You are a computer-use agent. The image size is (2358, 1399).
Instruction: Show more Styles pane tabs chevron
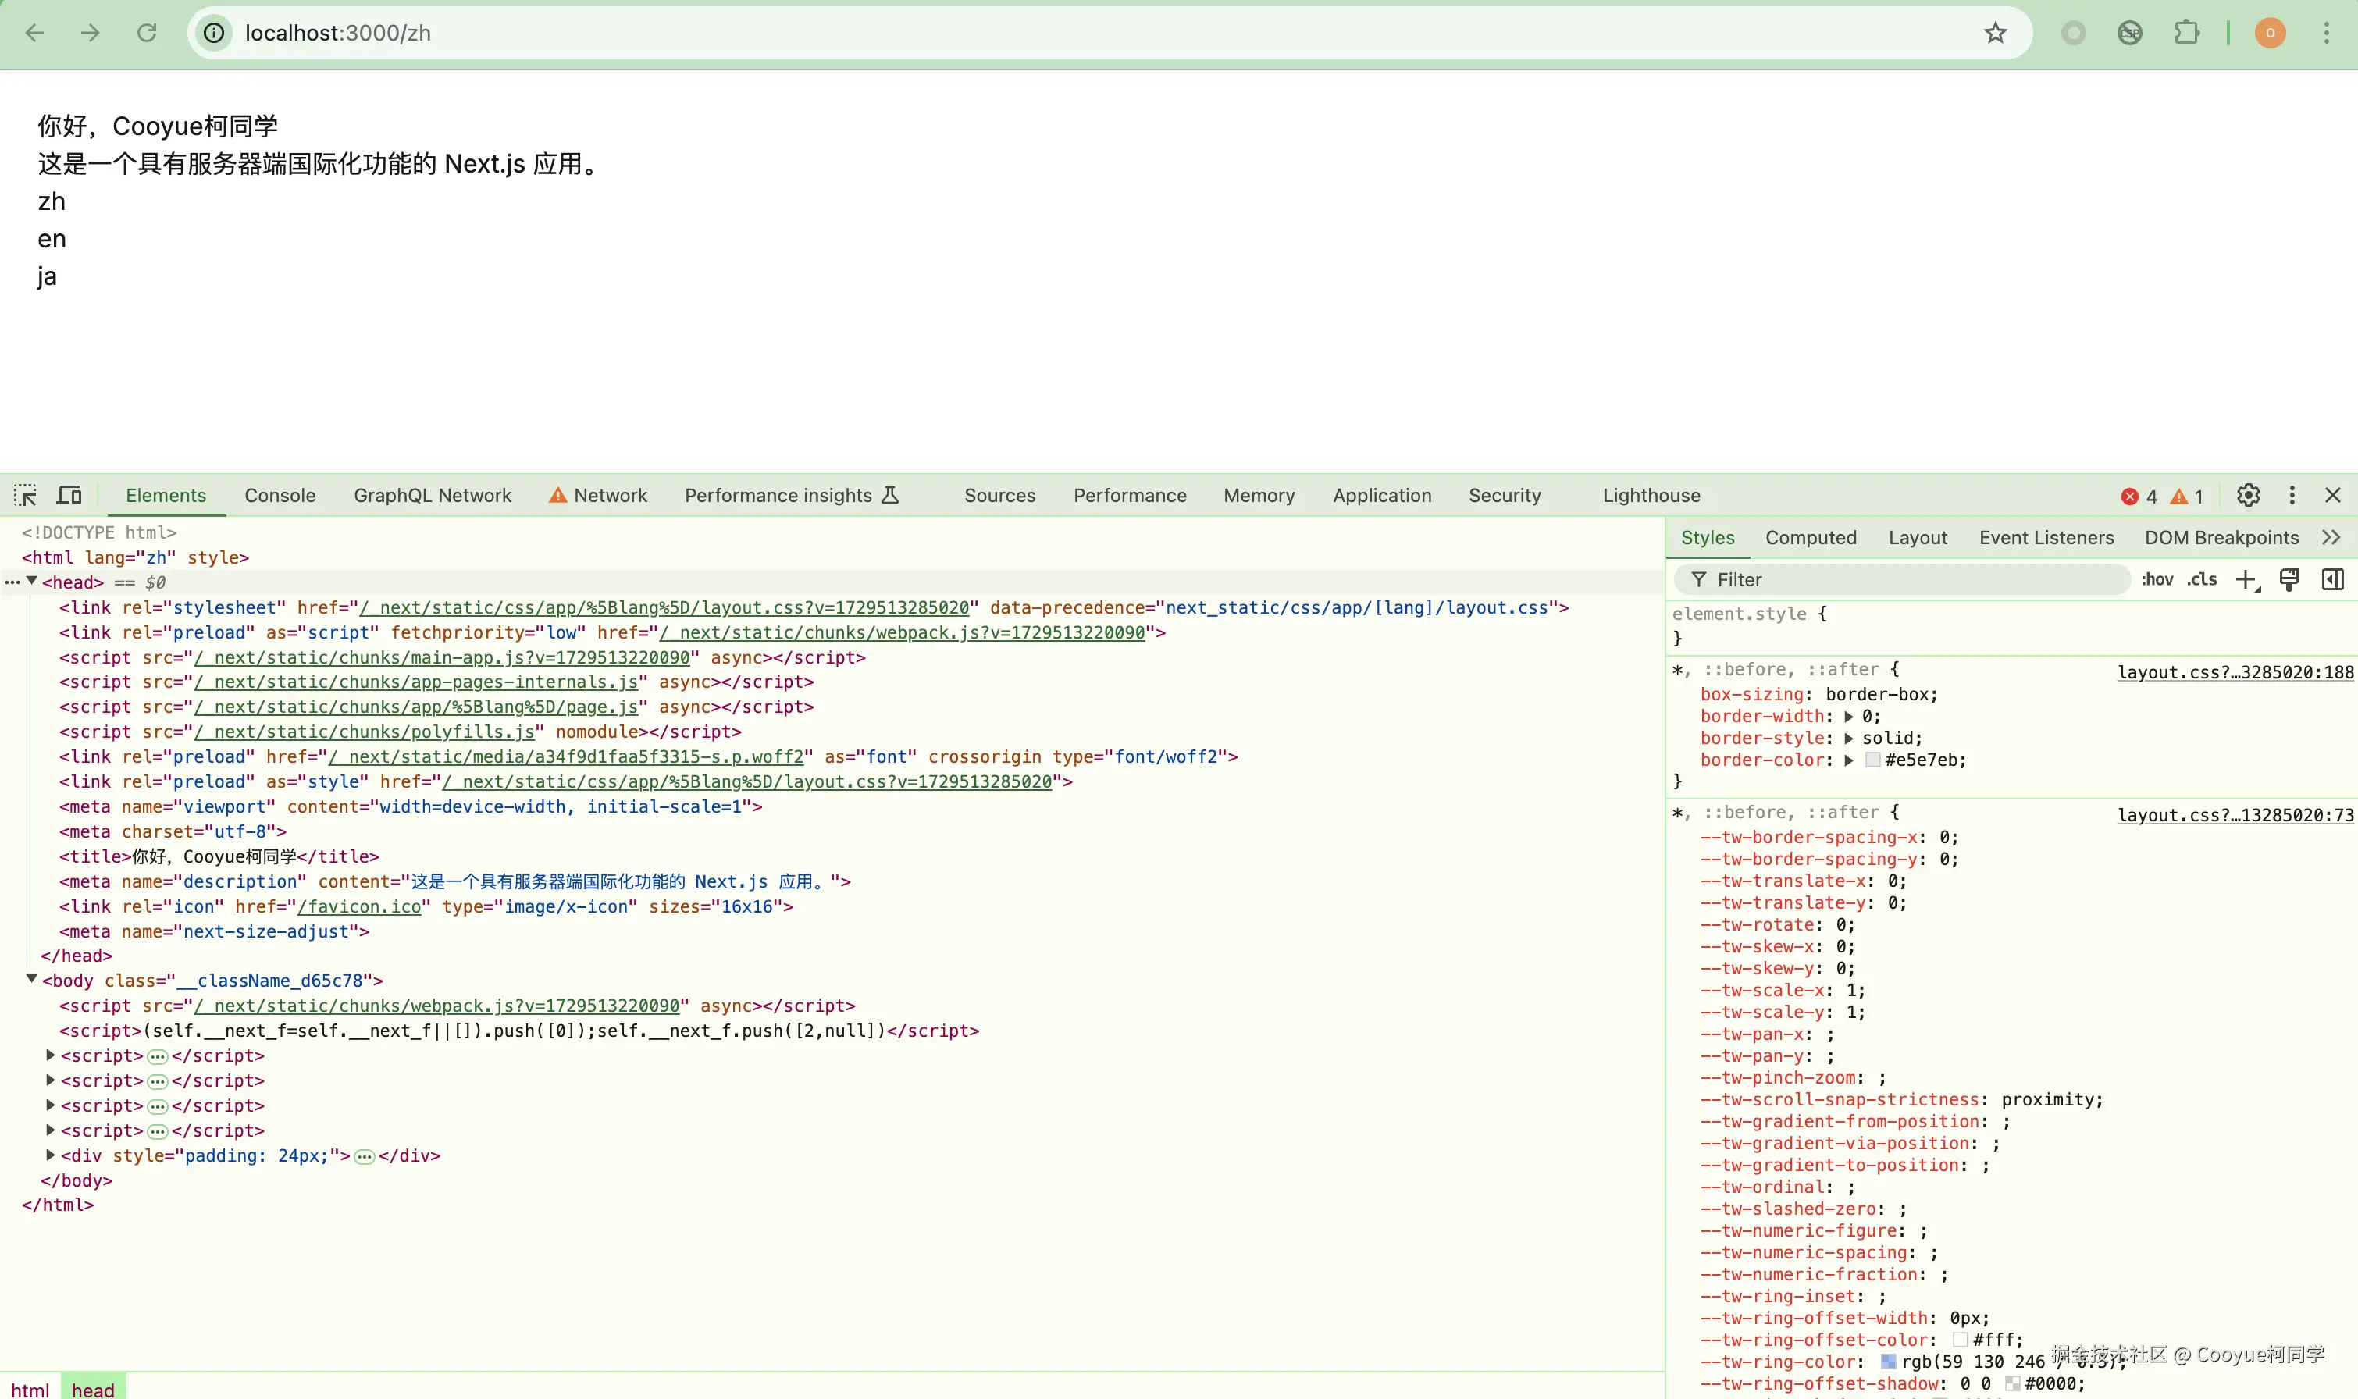2331,537
